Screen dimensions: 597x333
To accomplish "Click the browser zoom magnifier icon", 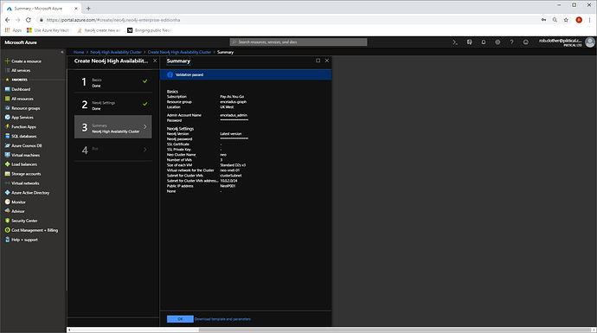I will pos(555,20).
